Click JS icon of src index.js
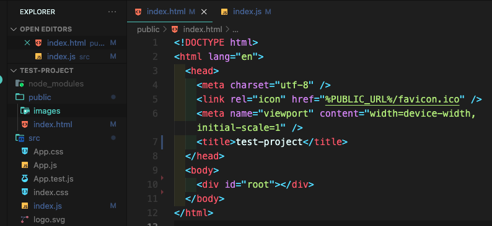Screen dimensions: 492x226 (24, 206)
